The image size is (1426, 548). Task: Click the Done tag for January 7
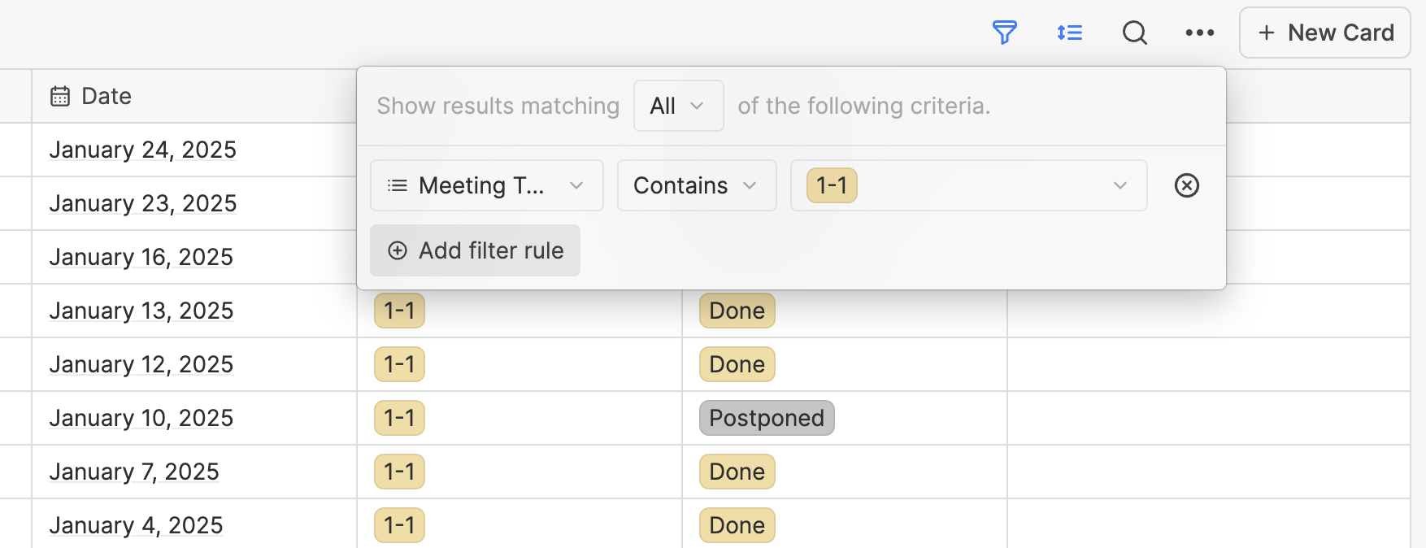point(737,472)
